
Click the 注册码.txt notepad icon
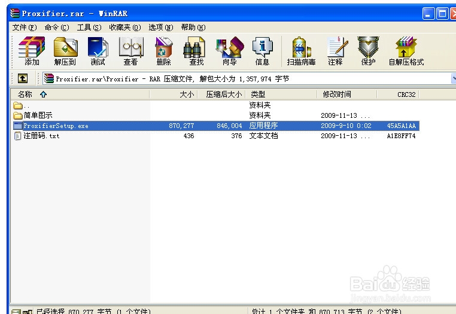pos(18,136)
